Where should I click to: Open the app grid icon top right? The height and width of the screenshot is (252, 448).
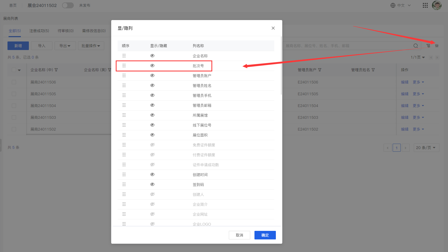pyautogui.click(x=425, y=5)
